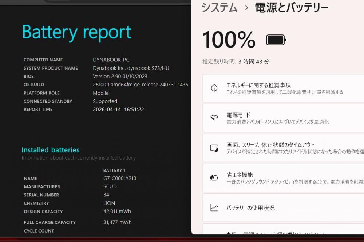The width and height of the screenshot is (364, 242).
Task: Click the breadcrumb chevron after システム
Action: [246, 8]
